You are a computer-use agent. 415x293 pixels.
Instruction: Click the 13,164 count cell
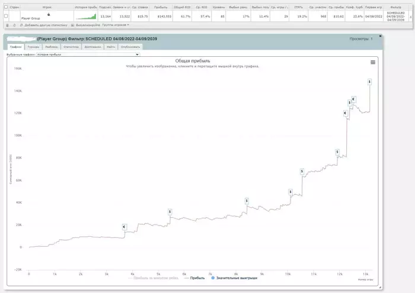pos(106,17)
